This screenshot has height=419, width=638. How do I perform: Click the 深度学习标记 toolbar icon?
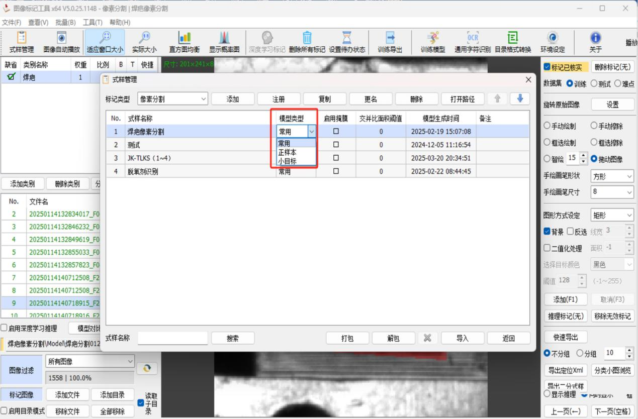pos(267,42)
